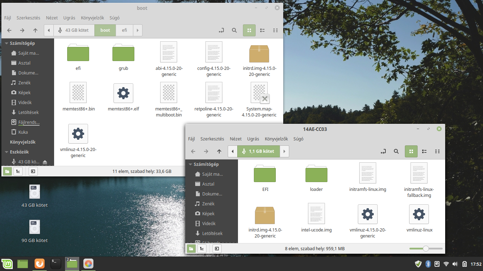This screenshot has height=271, width=483.
Task: Eject the 43 GB volume in sidebar
Action: [45, 162]
